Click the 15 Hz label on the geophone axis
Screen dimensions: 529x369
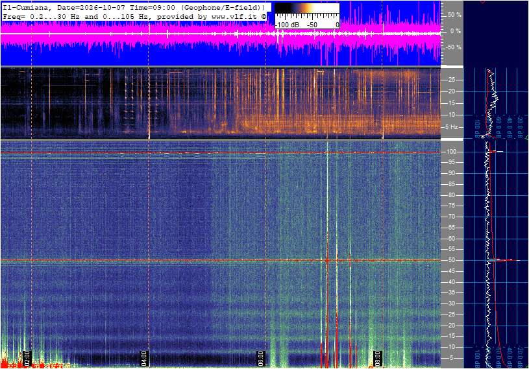tap(451, 103)
